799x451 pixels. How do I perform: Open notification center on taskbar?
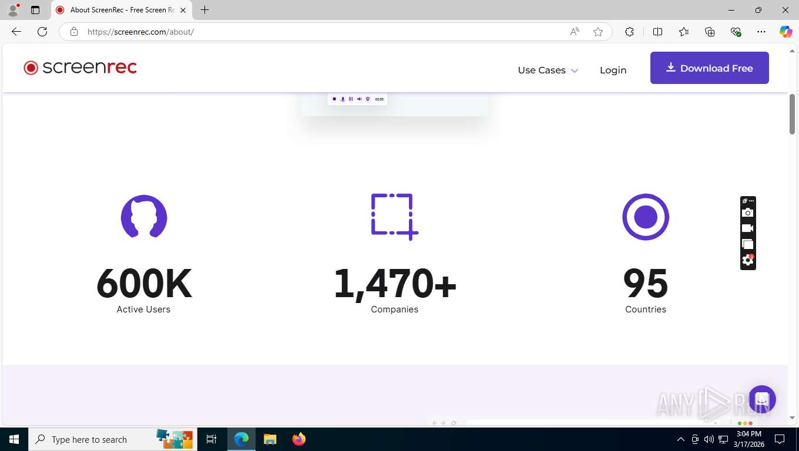(x=780, y=439)
